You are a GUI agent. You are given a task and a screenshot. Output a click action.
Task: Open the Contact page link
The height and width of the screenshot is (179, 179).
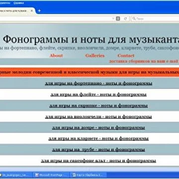tap(126, 56)
